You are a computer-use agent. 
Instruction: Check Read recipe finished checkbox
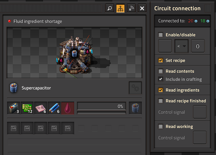coord(161,101)
